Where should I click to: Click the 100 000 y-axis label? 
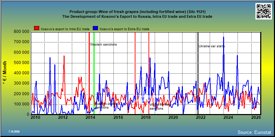[21, 104]
